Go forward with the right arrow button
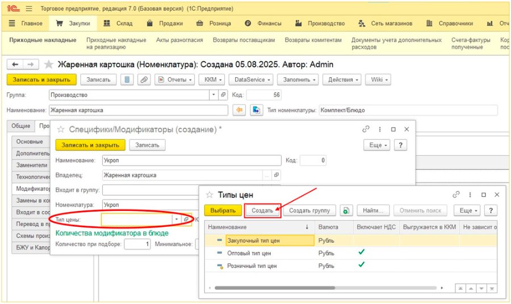The height and width of the screenshot is (304, 511). coord(31,65)
